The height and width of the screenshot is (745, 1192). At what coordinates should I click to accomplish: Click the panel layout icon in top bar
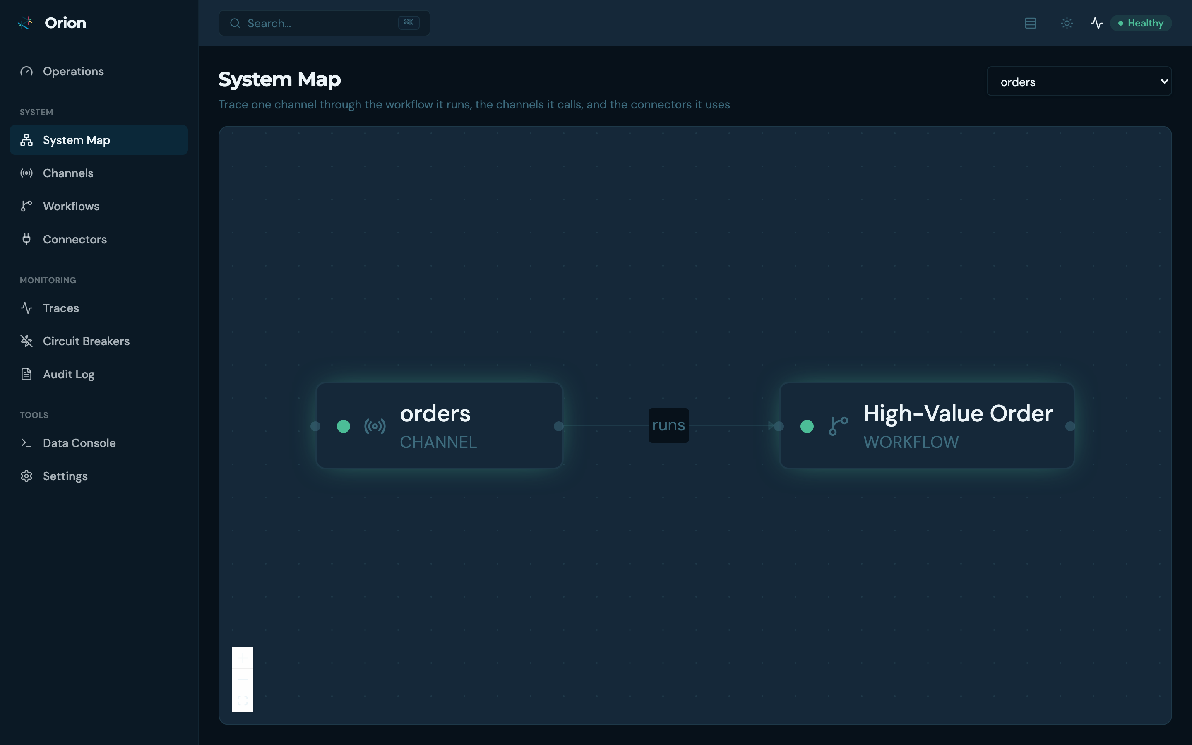point(1031,23)
